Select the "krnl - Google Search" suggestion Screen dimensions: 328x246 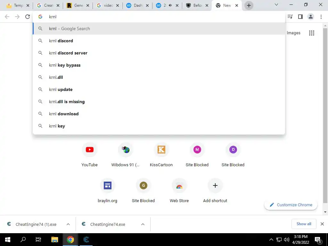point(159,29)
